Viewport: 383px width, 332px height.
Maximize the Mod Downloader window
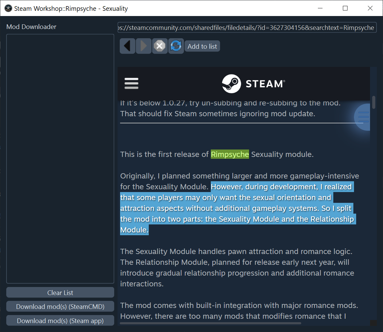(x=345, y=8)
